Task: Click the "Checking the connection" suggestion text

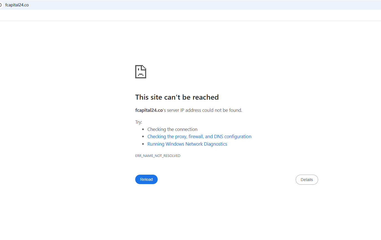Action: 172,129
